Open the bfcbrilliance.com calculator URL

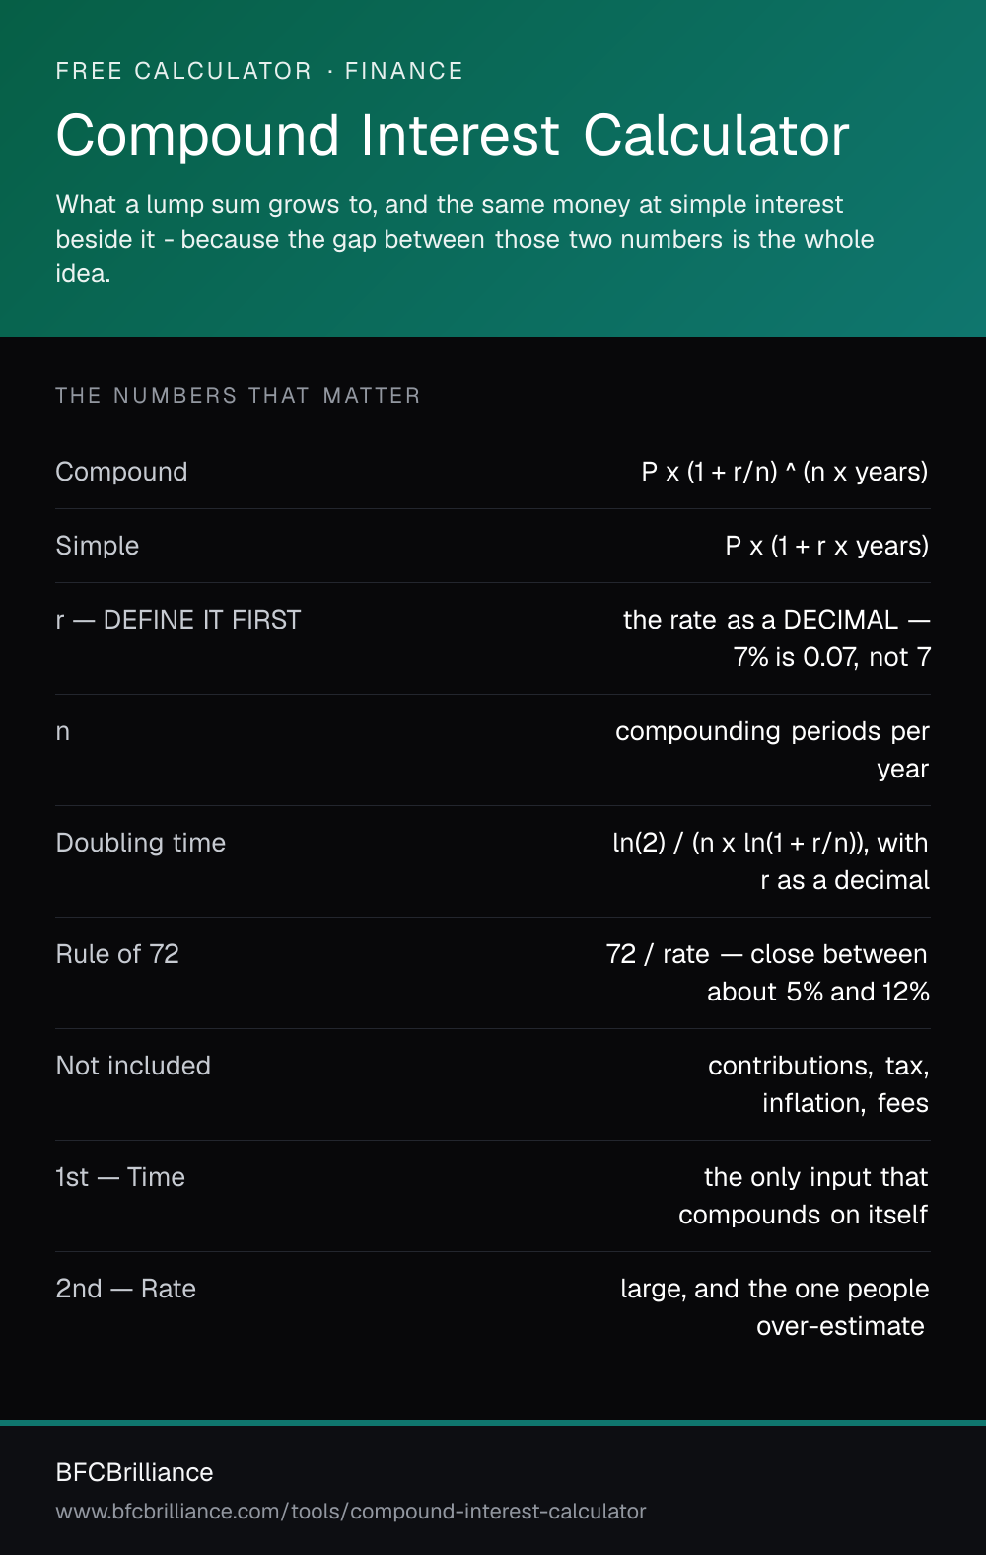pyautogui.click(x=351, y=1512)
